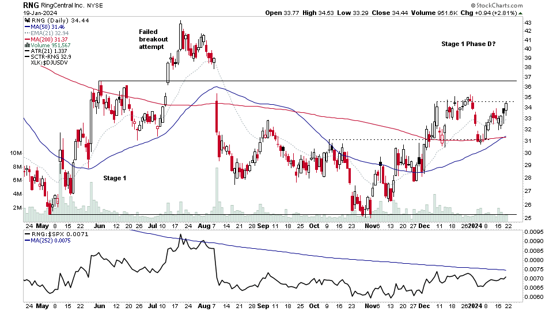Image resolution: width=553 pixels, height=311 pixels.
Task: Click the 6M volume axis label
Action: click(17, 180)
